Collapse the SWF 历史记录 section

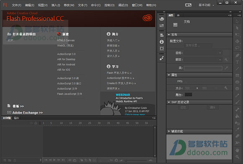pos(169,102)
